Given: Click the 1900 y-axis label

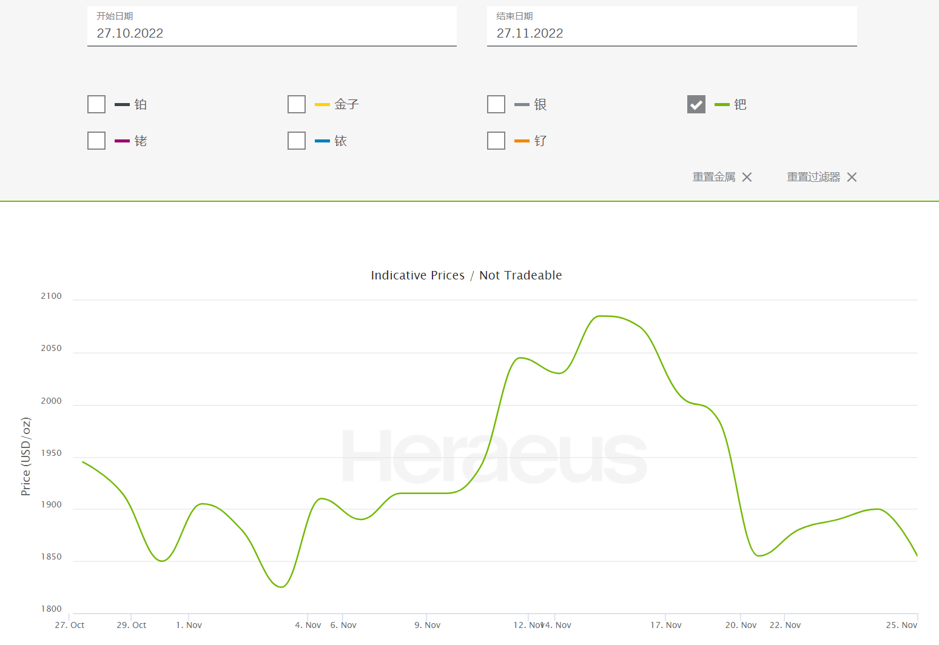Looking at the screenshot, I should tap(52, 505).
